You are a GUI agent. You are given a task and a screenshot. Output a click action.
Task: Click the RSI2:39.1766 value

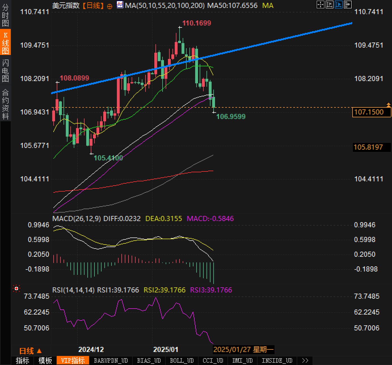pyautogui.click(x=165, y=290)
